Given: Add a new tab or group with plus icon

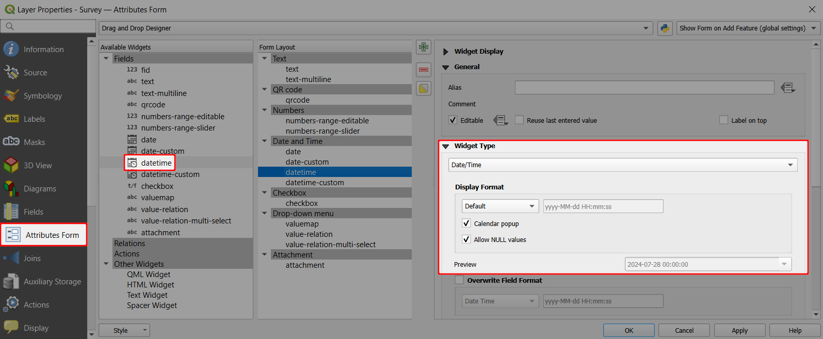Looking at the screenshot, I should tap(424, 47).
